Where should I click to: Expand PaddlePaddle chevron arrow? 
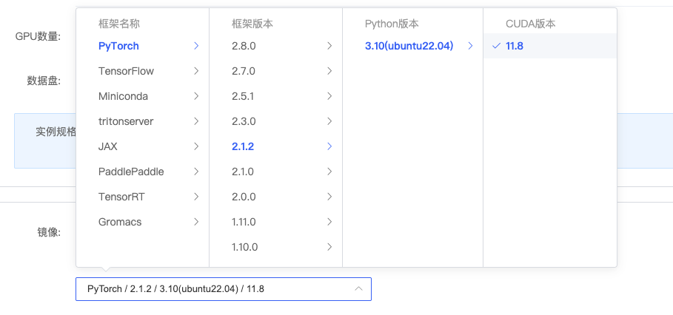click(196, 172)
